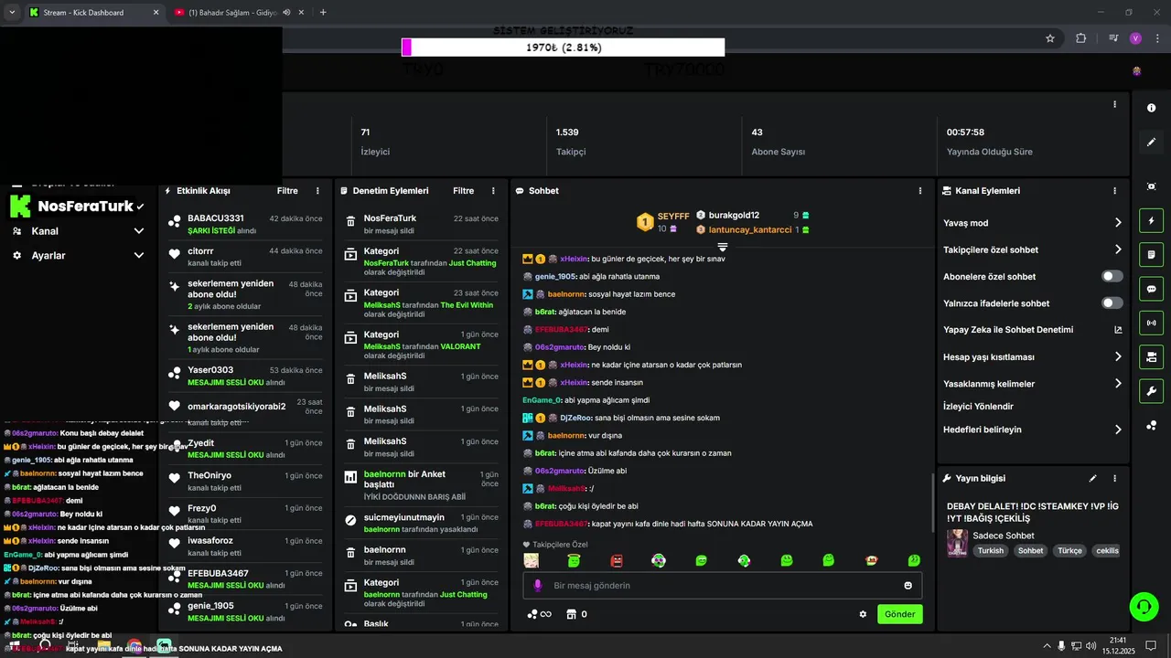Open BABACU3331 activity entry
Image resolution: width=1171 pixels, height=658 pixels.
(245, 224)
